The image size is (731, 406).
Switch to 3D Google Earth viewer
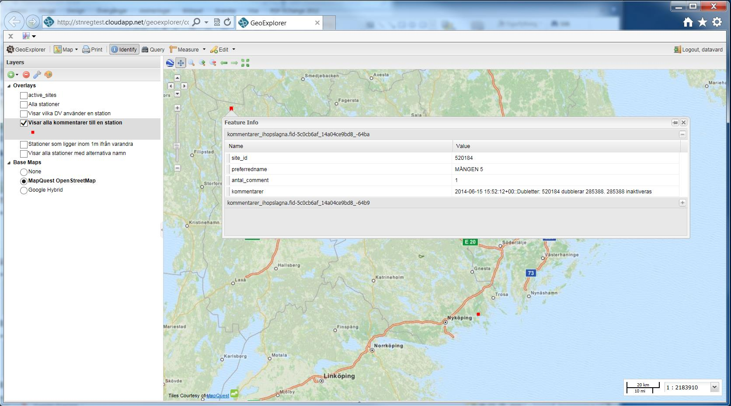point(170,63)
